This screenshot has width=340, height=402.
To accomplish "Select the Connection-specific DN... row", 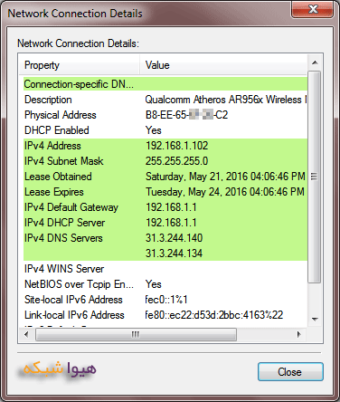I will pyautogui.click(x=165, y=84).
